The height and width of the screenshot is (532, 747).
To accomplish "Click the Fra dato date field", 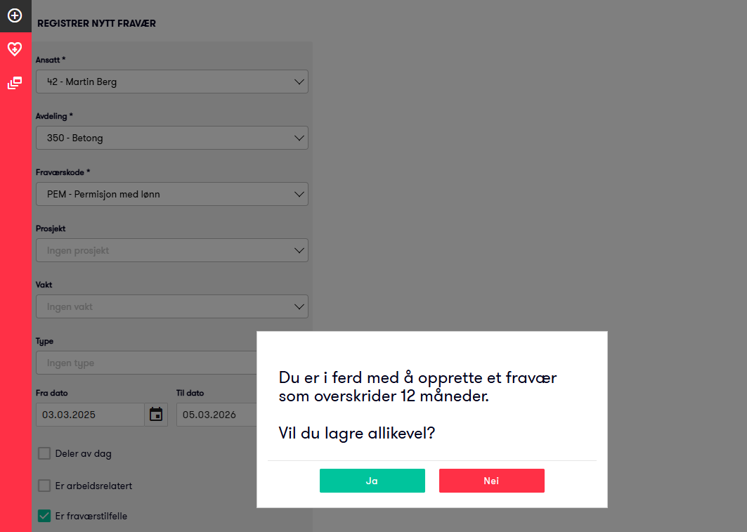I will coord(90,415).
